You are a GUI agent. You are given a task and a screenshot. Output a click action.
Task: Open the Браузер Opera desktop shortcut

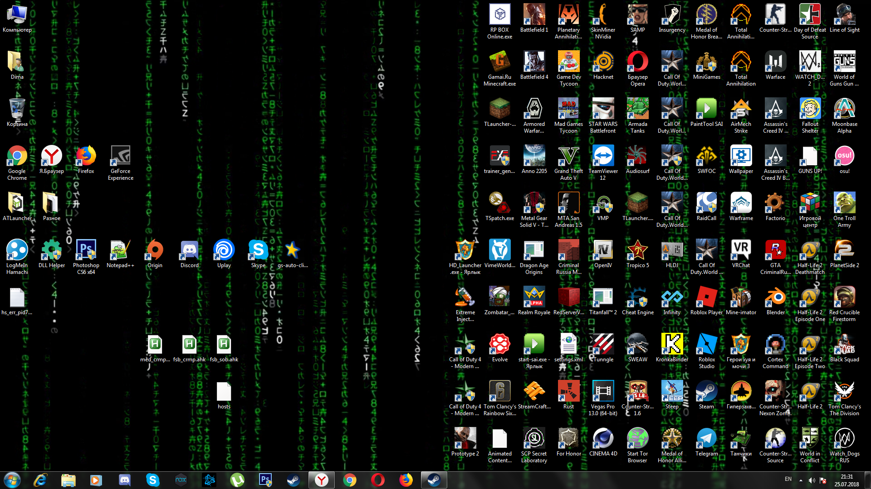[x=638, y=68]
